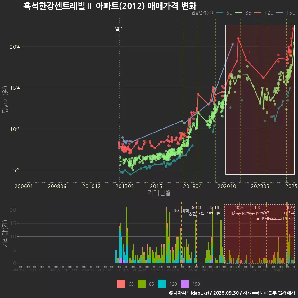Click the 85㎡ green line legend marker
Screen dimensions: 298x298
(239, 13)
